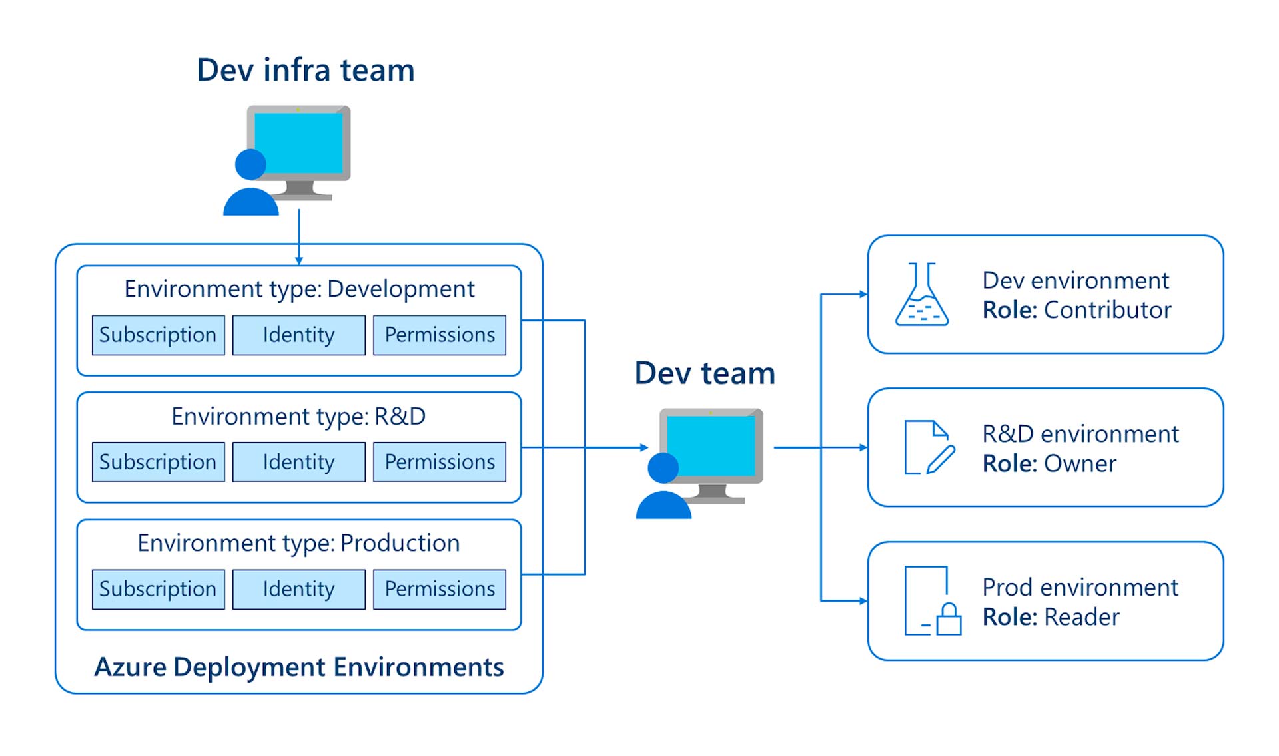Click 'R&D environment' text

tap(1080, 434)
